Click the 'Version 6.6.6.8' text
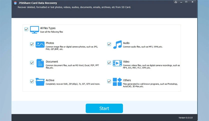The height and width of the screenshot is (121, 209). point(185,118)
